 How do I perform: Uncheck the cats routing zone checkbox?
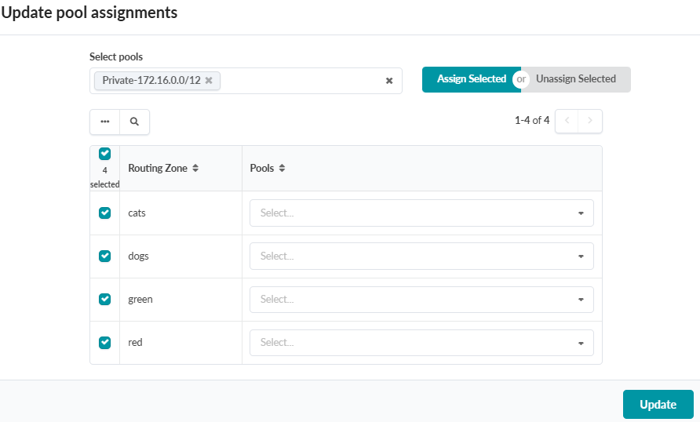pos(104,213)
